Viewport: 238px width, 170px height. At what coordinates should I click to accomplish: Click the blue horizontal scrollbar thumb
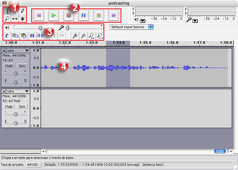click(220, 151)
